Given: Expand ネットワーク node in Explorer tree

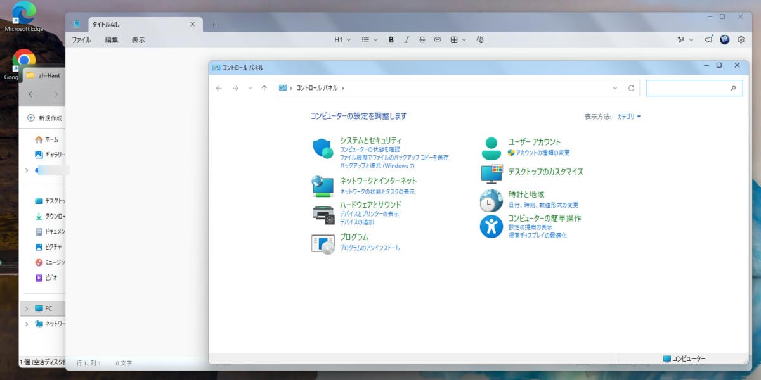Looking at the screenshot, I should (x=26, y=324).
